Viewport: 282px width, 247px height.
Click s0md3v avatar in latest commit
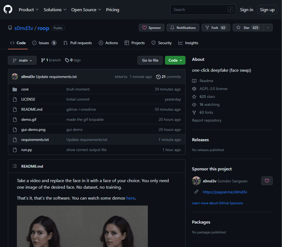15,77
